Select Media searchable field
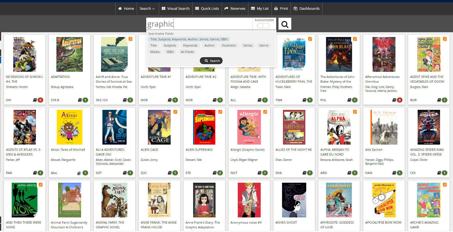This screenshot has height=232, width=453. pos(155,52)
